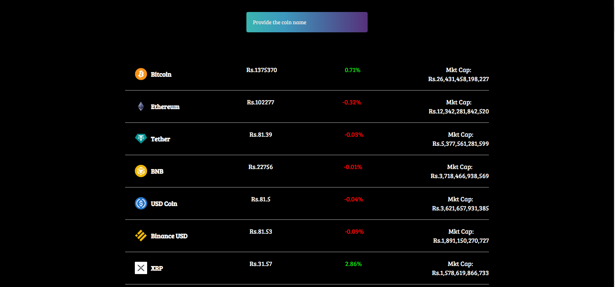The width and height of the screenshot is (615, 287).
Task: Click Ethereum's red -0.32% change
Action: [352, 102]
